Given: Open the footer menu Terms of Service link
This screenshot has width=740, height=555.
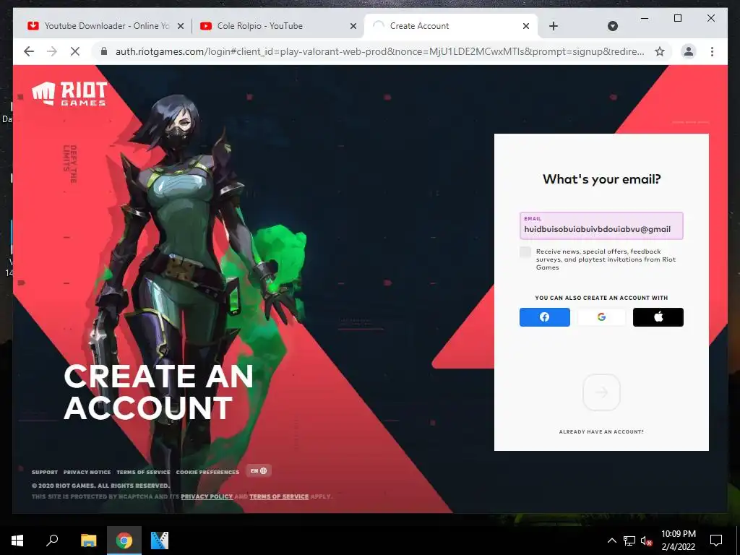Looking at the screenshot, I should click(144, 472).
